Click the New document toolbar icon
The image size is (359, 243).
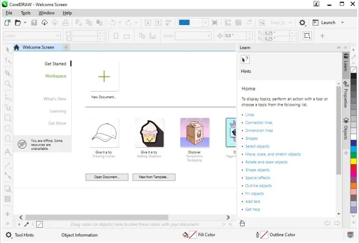pos(7,22)
